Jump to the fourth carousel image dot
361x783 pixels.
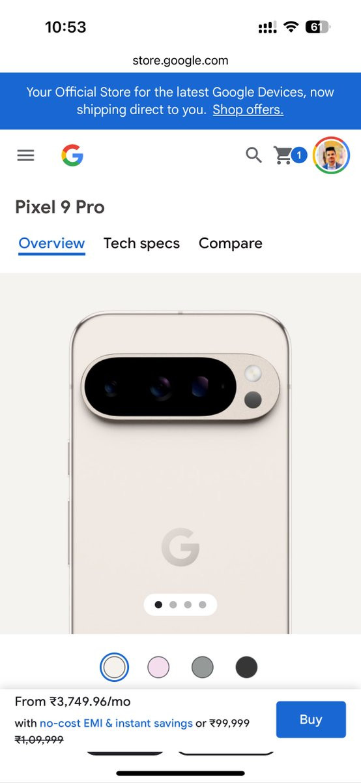click(x=203, y=605)
